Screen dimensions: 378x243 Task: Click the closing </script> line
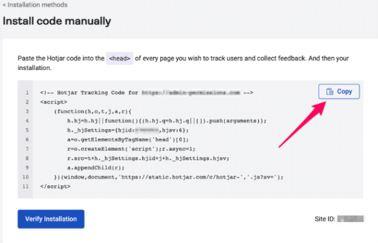55,186
